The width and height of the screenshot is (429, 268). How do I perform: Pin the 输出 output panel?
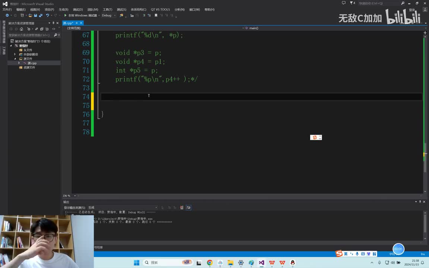click(420, 202)
